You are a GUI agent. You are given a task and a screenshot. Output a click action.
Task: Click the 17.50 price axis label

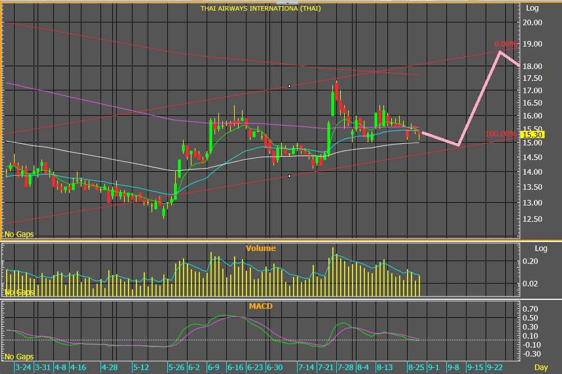click(532, 78)
